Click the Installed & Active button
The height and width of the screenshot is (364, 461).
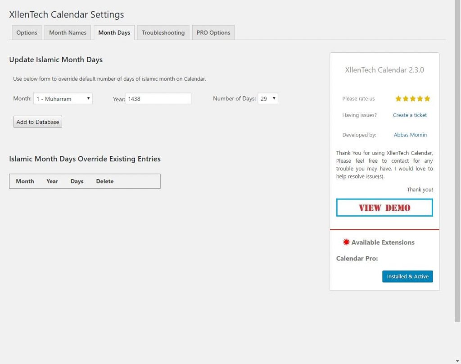[407, 276]
